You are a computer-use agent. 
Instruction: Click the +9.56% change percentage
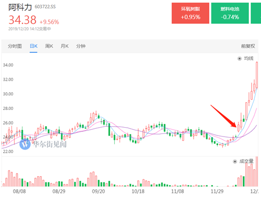click(50, 22)
